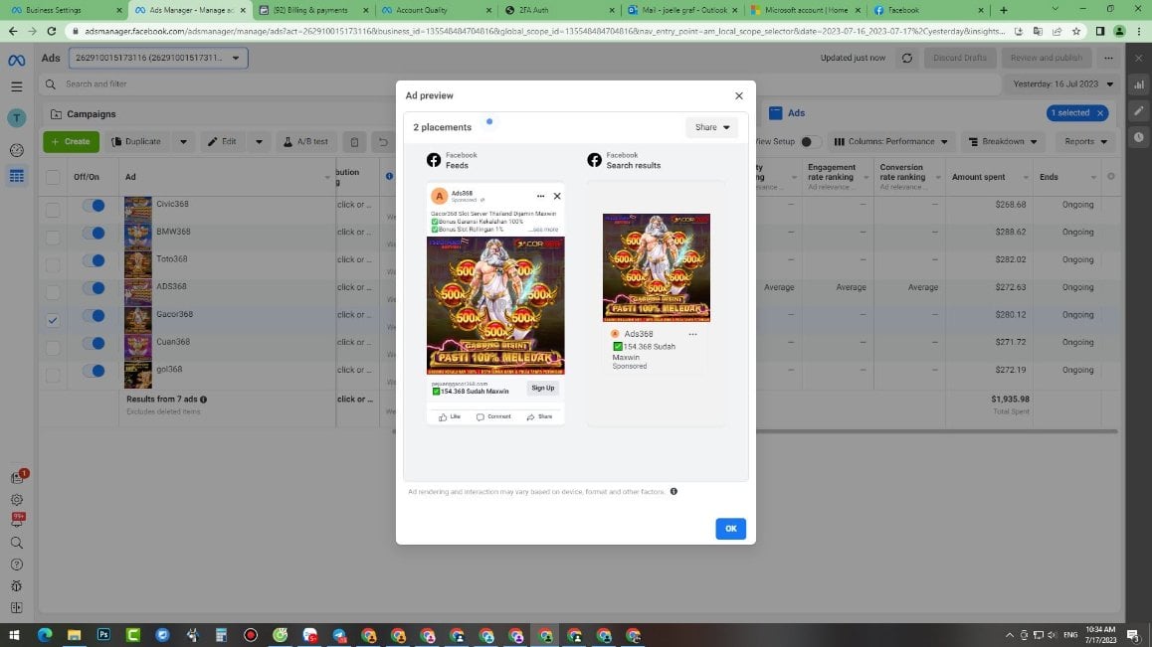Switch to the Account Quality browser tab
The height and width of the screenshot is (647, 1152).
pyautogui.click(x=435, y=10)
